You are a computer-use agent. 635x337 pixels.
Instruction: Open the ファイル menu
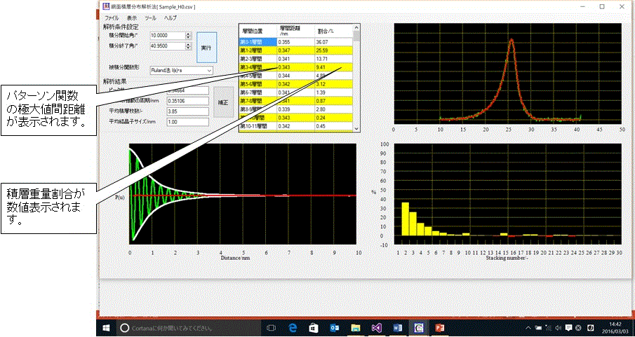click(112, 16)
